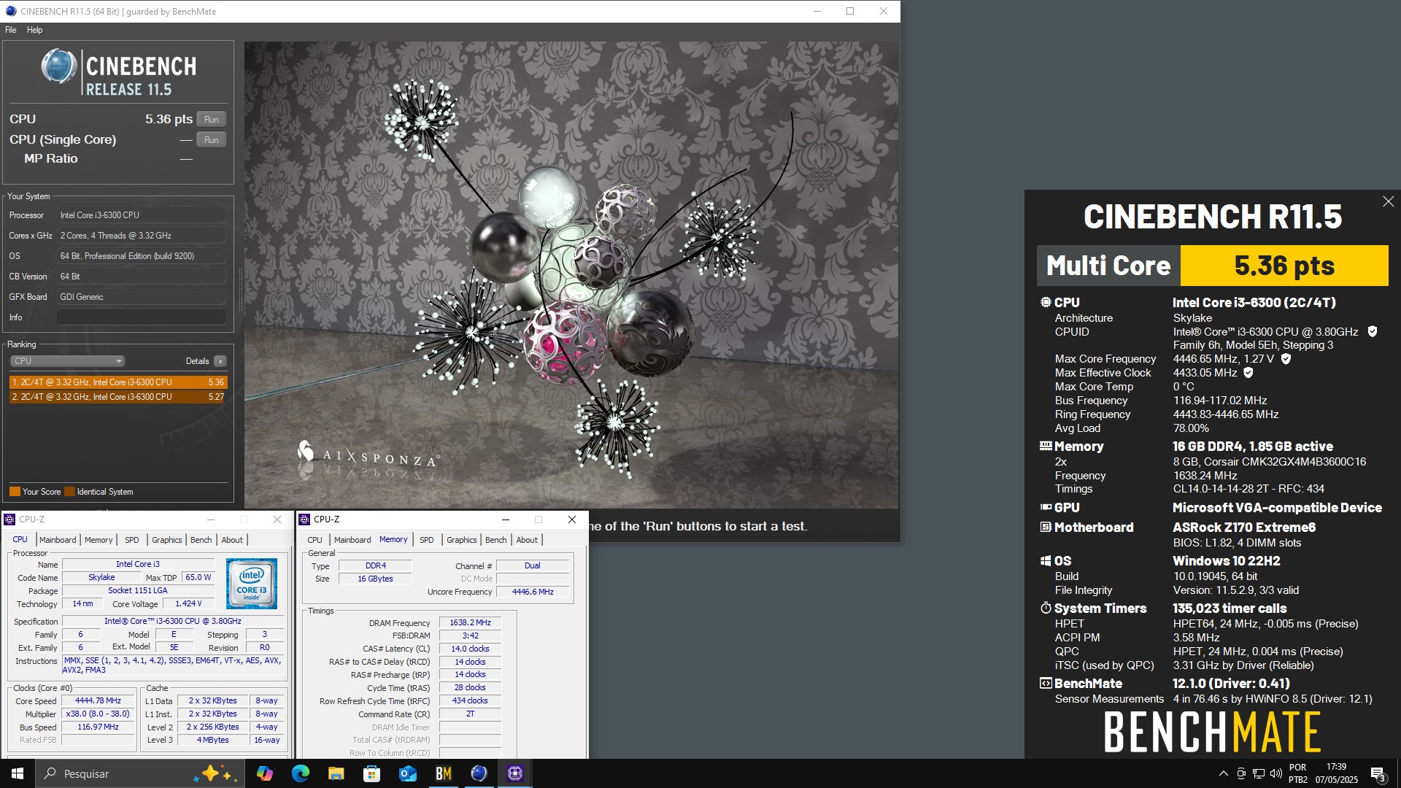Open the POR PTB2 language switcher

coord(1298,773)
